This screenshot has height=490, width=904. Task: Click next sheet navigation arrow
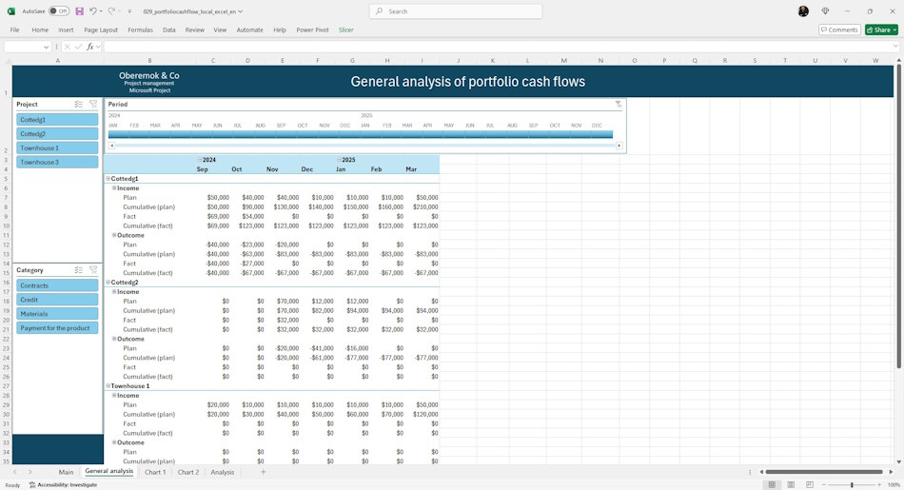pos(30,472)
